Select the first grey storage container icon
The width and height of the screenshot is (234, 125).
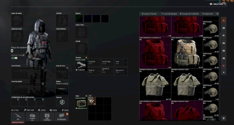tap(223, 28)
